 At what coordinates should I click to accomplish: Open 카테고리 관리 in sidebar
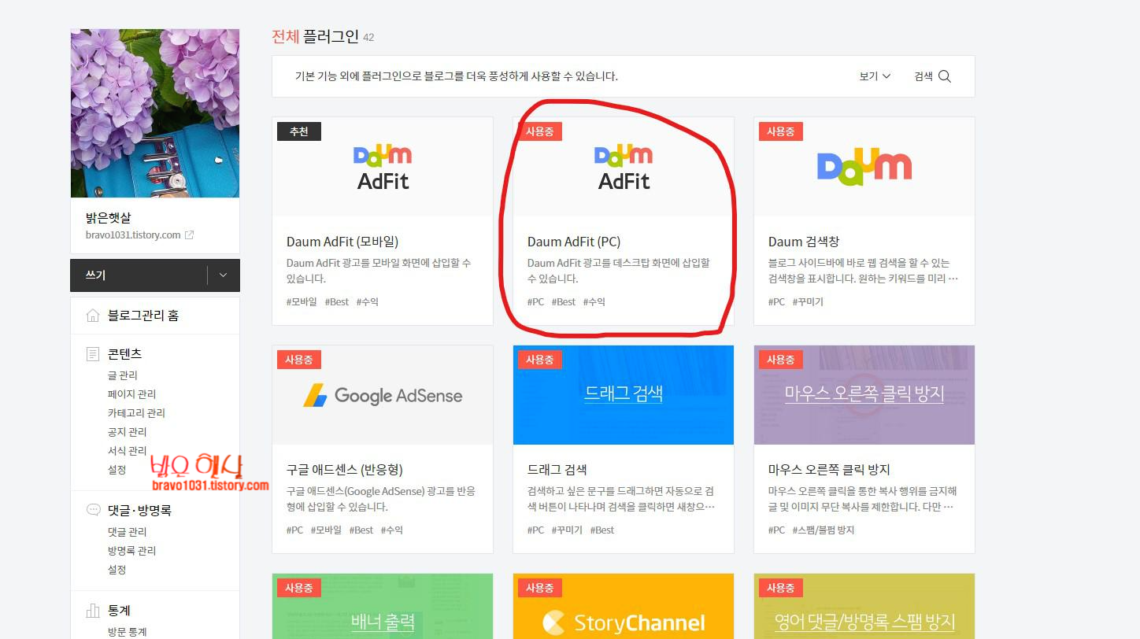click(x=136, y=413)
